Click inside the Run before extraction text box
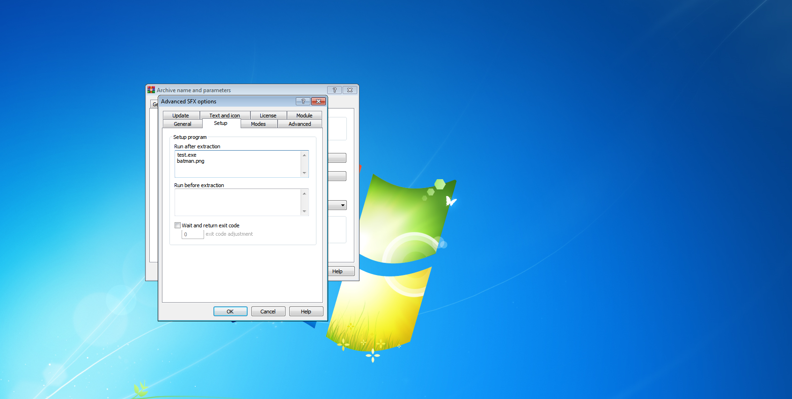The image size is (792, 399). tap(238, 202)
